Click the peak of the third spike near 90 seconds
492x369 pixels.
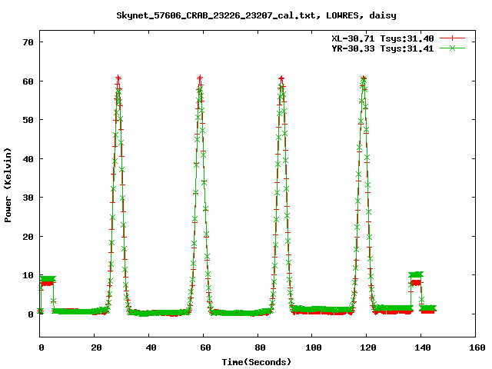[281, 78]
